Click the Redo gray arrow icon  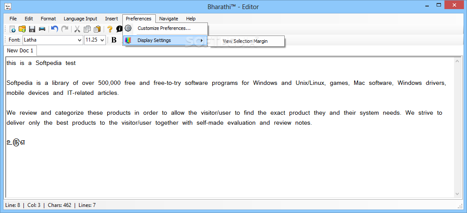point(65,29)
